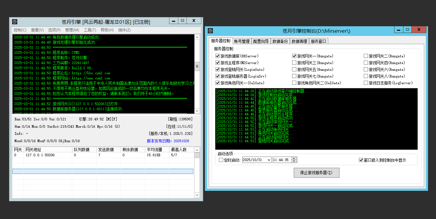Tick the 定时启动 scheduled start checkbox
The width and height of the screenshot is (436, 219).
tap(221, 160)
